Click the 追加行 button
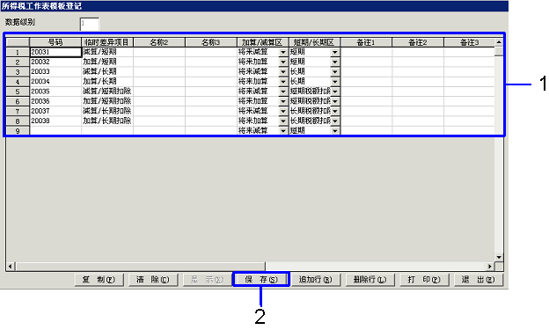 click(x=316, y=280)
